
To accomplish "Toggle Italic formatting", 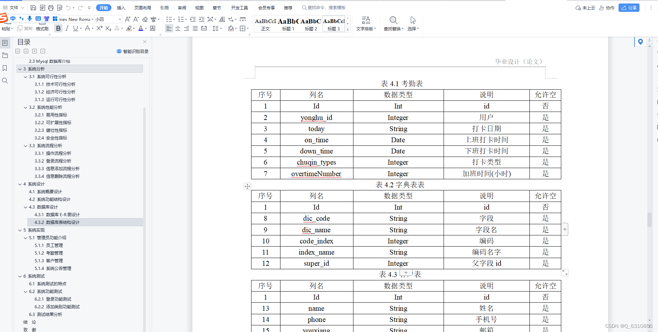I will pos(67,28).
